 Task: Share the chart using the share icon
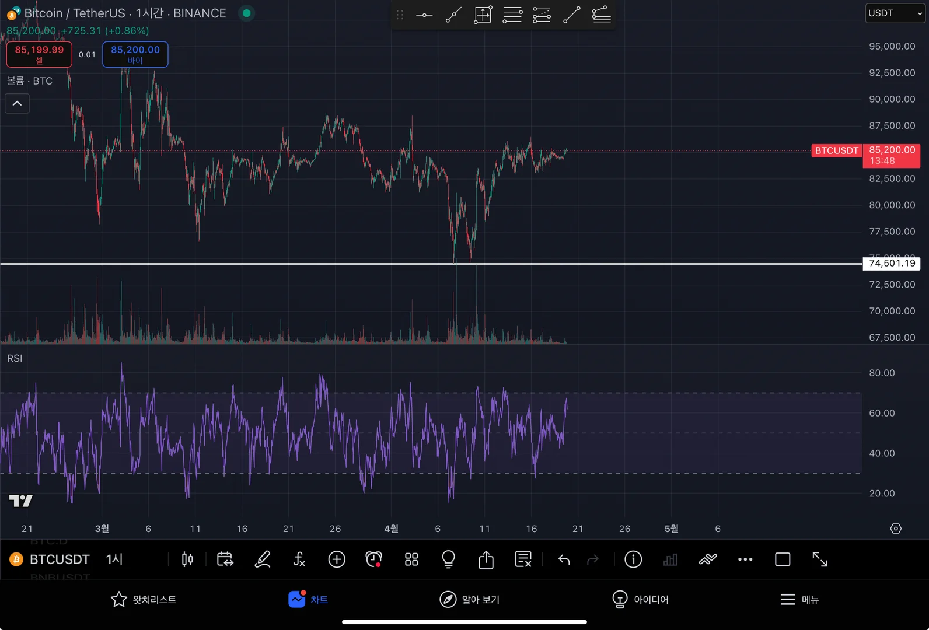point(486,559)
